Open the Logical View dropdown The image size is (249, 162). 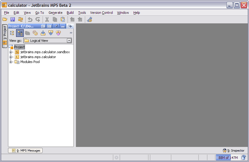(69, 41)
